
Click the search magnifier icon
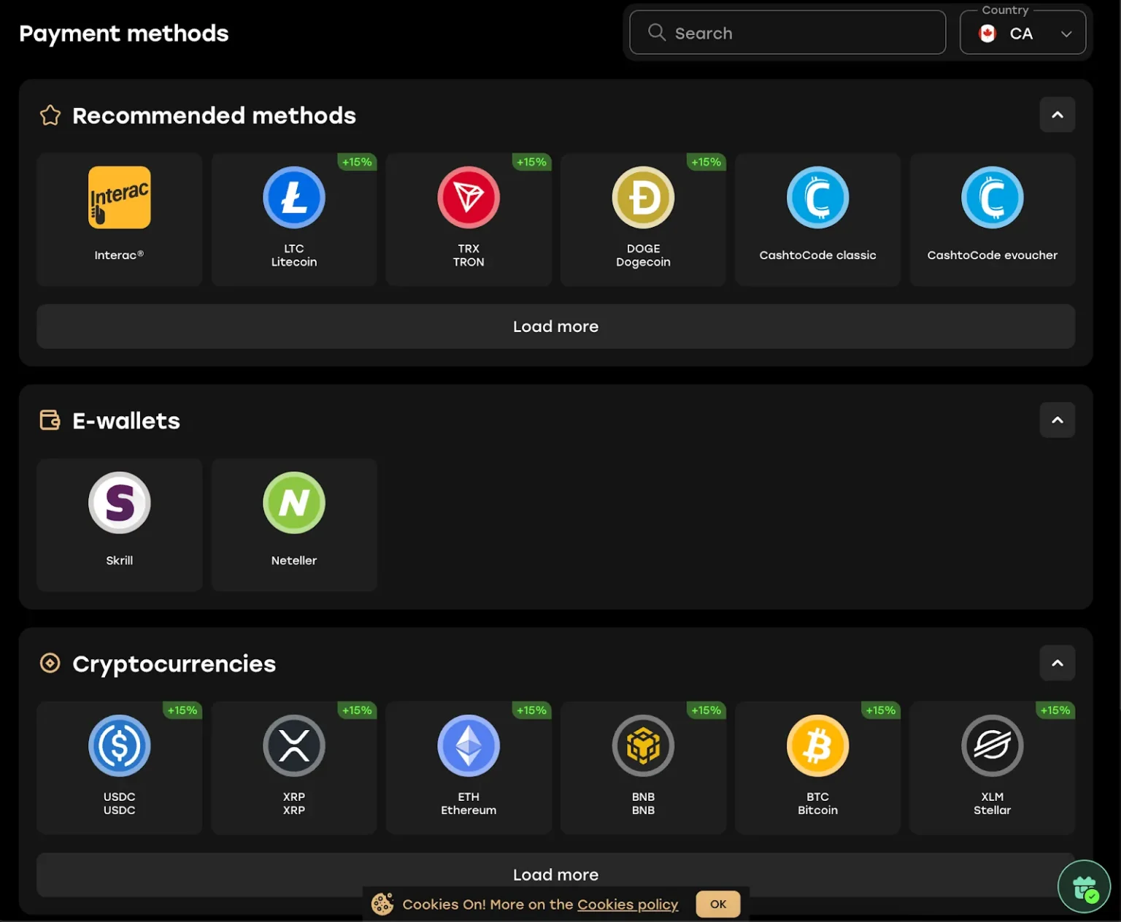656,32
